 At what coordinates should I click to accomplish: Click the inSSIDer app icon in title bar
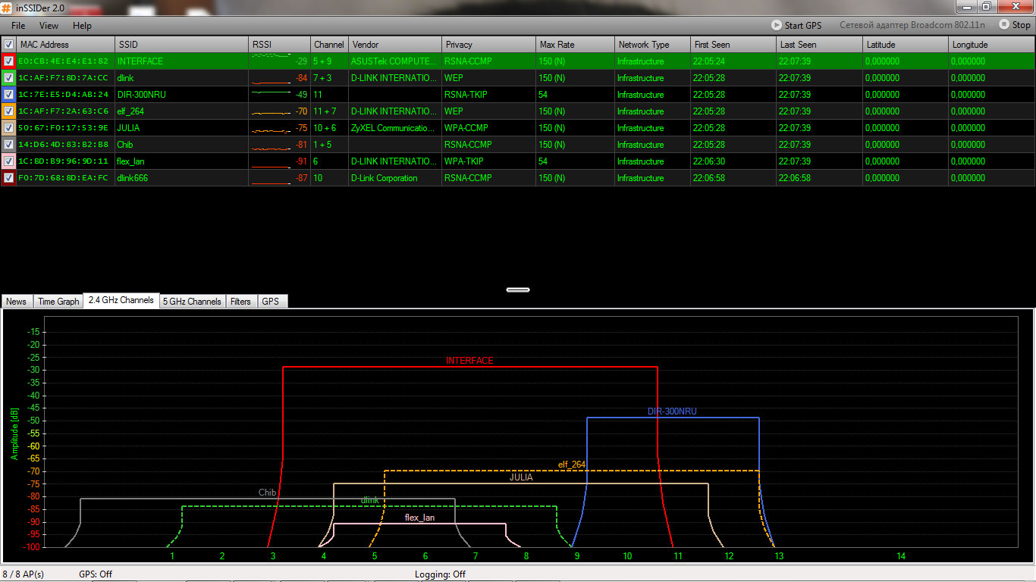point(7,7)
